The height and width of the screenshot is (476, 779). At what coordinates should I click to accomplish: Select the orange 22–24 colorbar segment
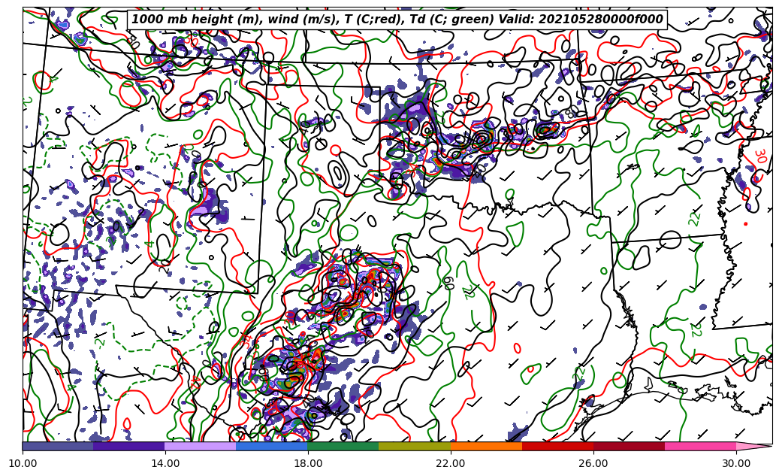point(486,447)
